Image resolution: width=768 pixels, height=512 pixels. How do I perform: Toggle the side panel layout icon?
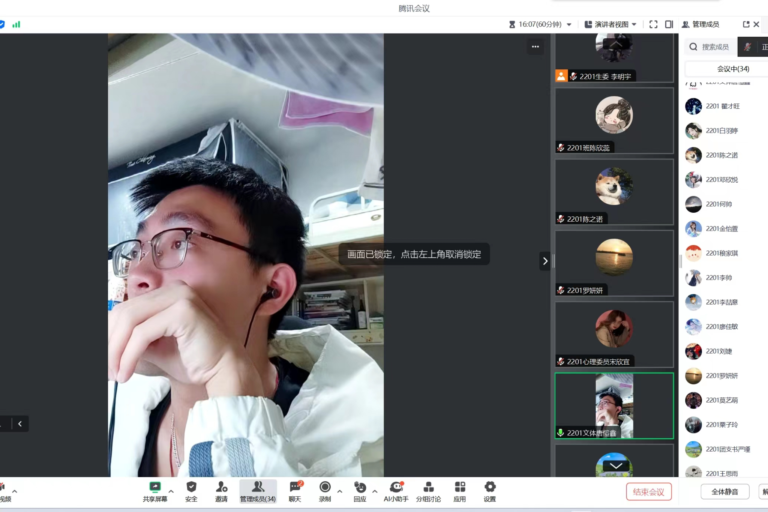click(669, 24)
